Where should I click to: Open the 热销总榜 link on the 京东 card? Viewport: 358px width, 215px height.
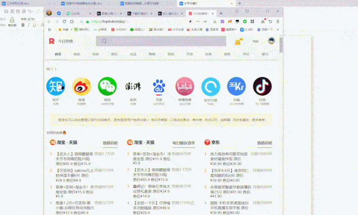(264, 143)
